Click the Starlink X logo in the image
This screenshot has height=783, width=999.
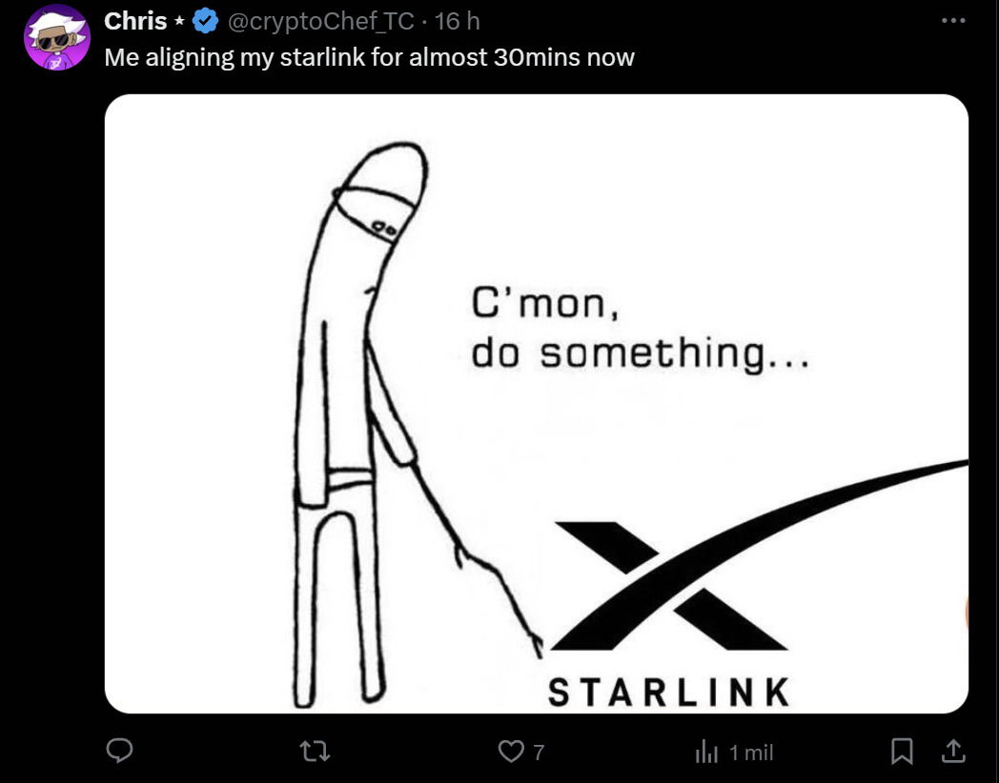758,553
